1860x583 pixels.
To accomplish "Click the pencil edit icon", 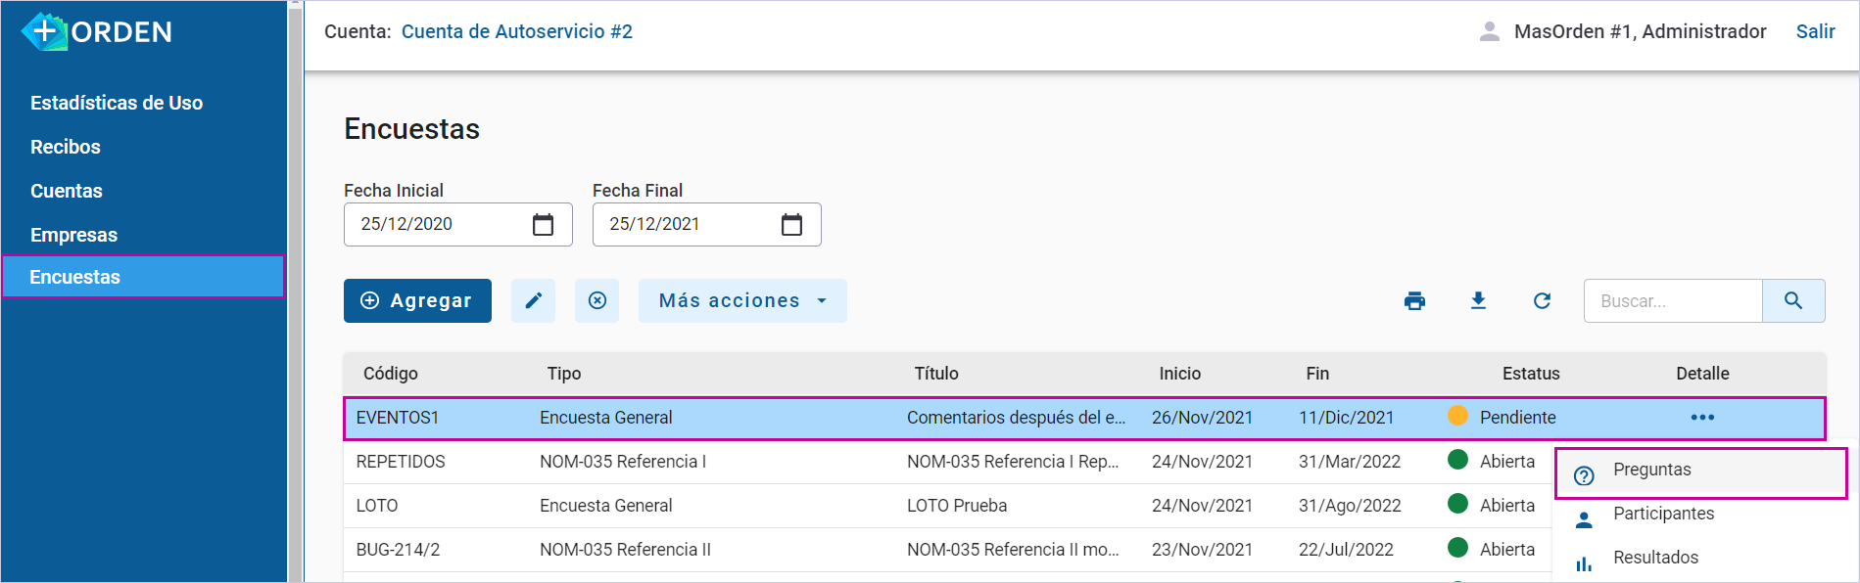I will point(533,301).
